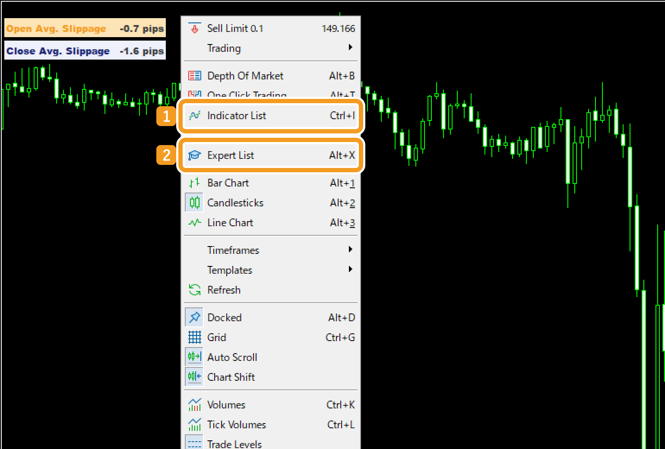Click the Line Chart icon
The height and width of the screenshot is (449, 665).
195,223
